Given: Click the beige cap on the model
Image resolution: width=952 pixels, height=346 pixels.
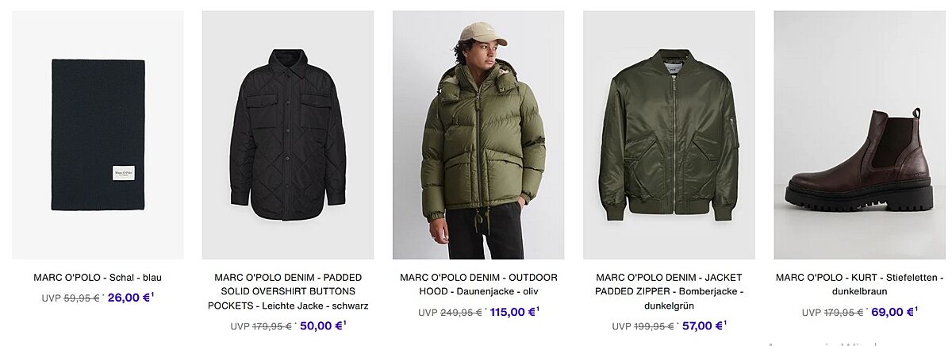Looking at the screenshot, I should 483,33.
